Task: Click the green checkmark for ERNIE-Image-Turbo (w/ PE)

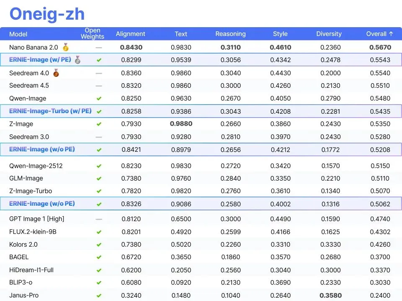Action: pyautogui.click(x=99, y=112)
